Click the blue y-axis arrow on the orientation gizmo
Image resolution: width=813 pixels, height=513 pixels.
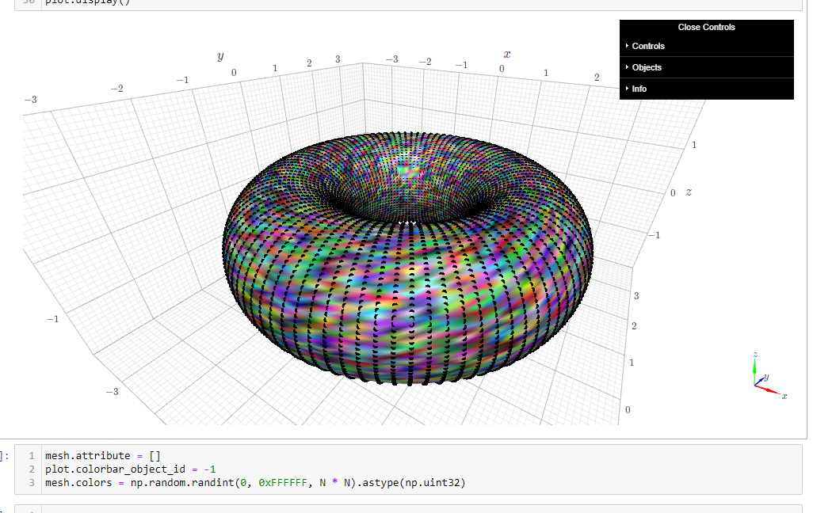pos(759,381)
